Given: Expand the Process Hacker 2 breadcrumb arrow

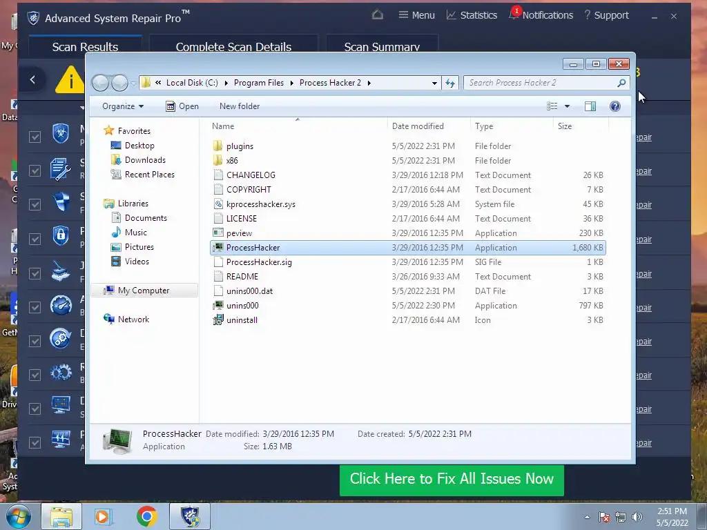Looking at the screenshot, I should coord(369,83).
